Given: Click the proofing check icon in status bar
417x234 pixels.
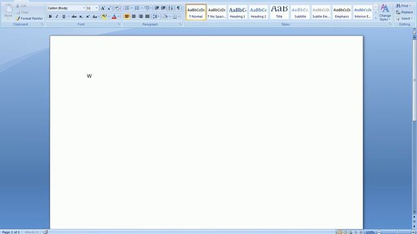Looking at the screenshot, I should click(x=46, y=232).
